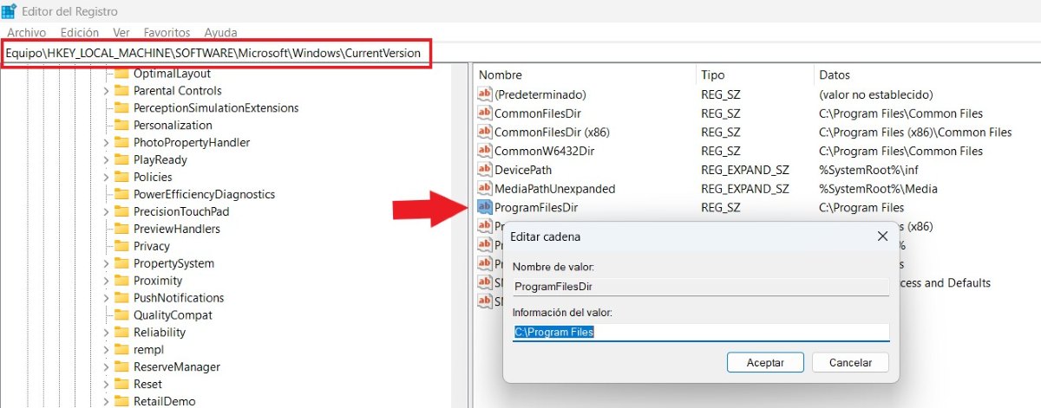Expand the PhotoPropertyHandler key
Image resolution: width=1041 pixels, height=408 pixels.
click(x=105, y=143)
